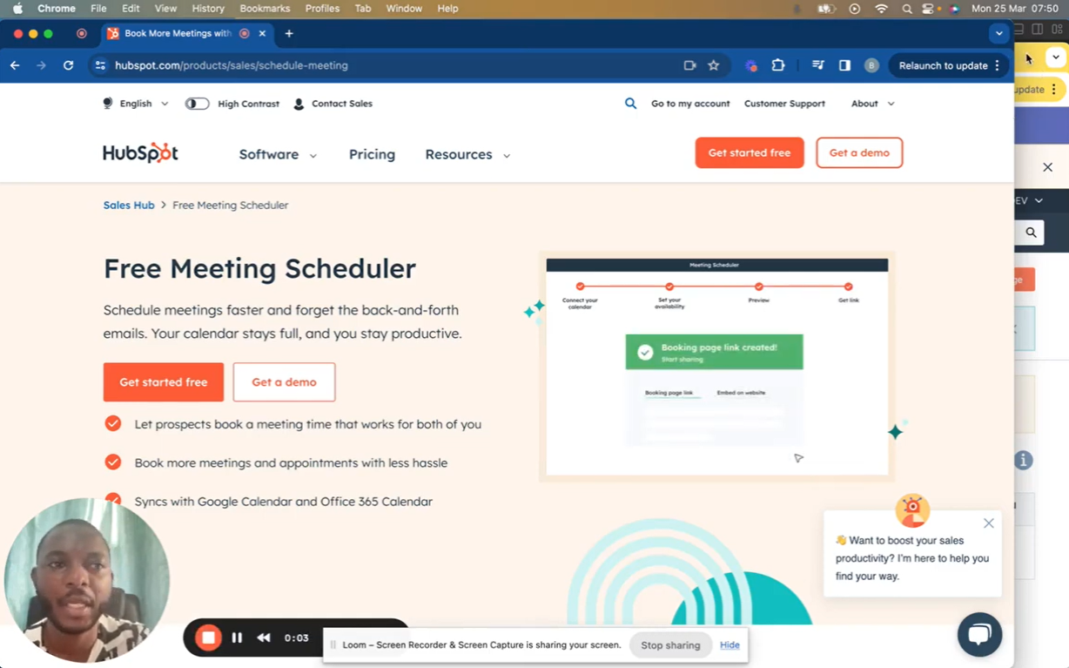Go to my account link
The width and height of the screenshot is (1069, 668).
[690, 104]
